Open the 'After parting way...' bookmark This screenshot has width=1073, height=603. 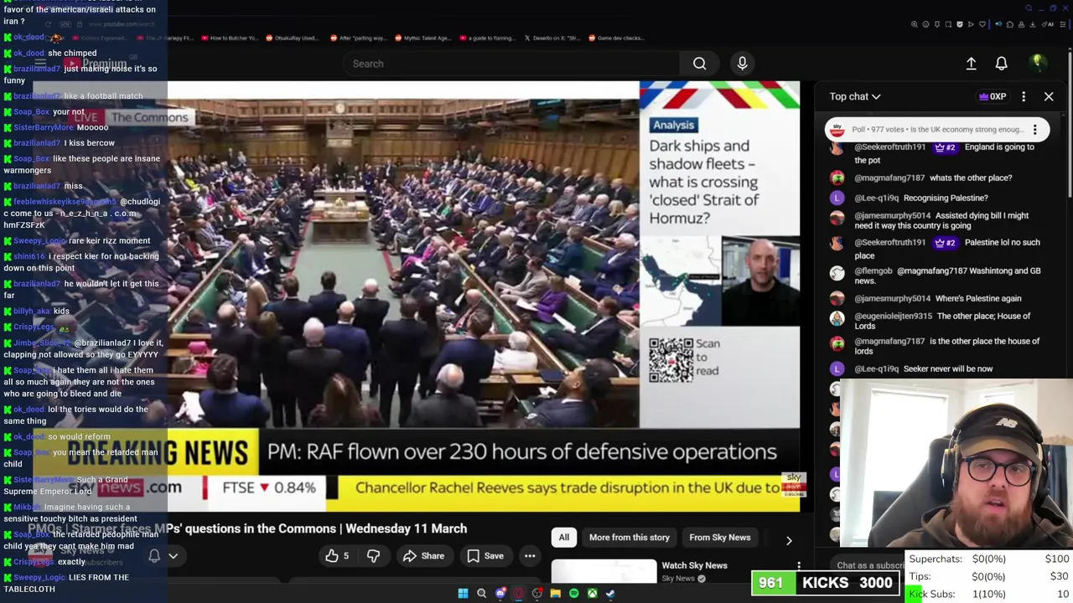click(x=357, y=39)
